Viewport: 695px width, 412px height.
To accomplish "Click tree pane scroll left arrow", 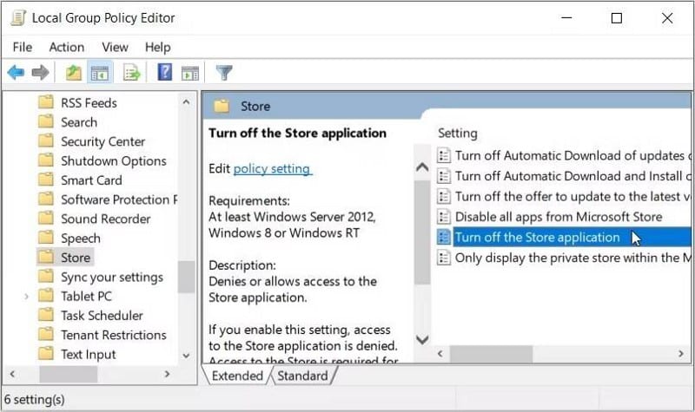I will 12,374.
